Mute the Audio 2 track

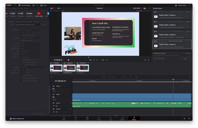pos(56,112)
